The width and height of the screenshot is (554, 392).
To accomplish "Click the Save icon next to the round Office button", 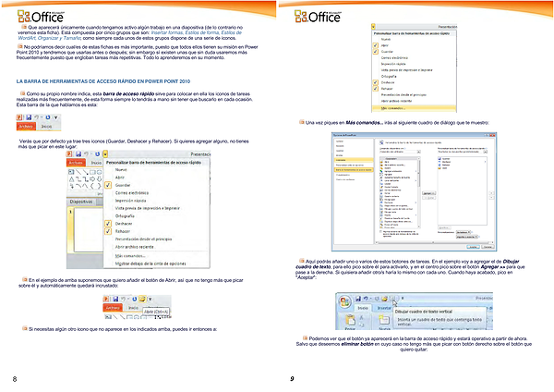I will [x=358, y=299].
